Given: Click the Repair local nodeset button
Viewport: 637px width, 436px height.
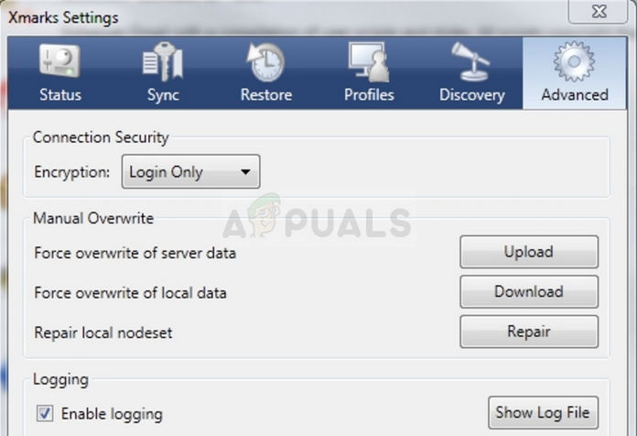Looking at the screenshot, I should [x=529, y=332].
